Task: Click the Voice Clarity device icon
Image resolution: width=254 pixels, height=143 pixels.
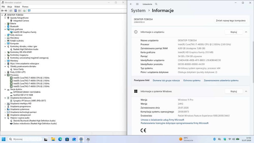Action: (11, 69)
